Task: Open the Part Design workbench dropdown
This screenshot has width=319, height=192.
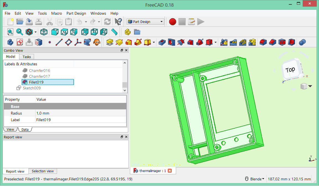Action: 145,22
